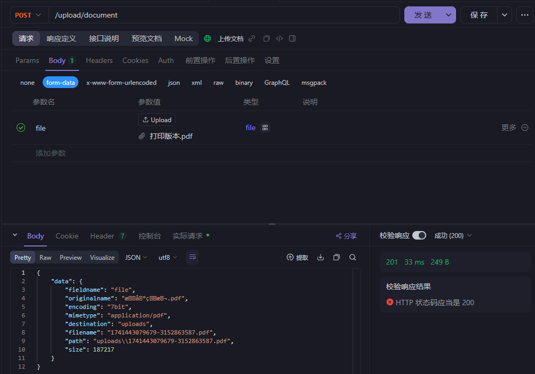Download the response body
Screen dimensions: 535x374
pyautogui.click(x=321, y=257)
